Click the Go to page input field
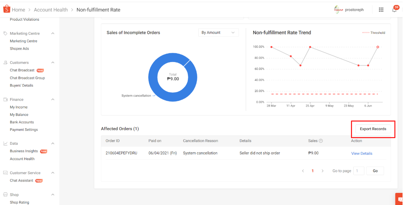 pyautogui.click(x=359, y=171)
